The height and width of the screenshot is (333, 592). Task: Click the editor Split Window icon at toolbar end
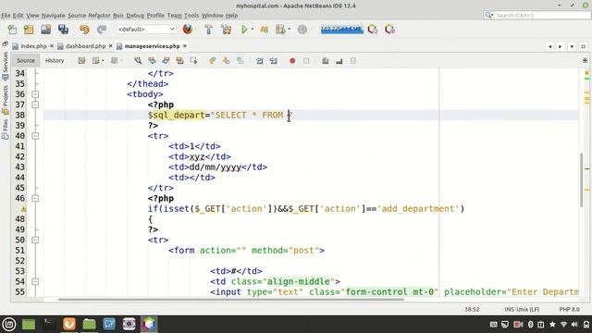[x=585, y=60]
